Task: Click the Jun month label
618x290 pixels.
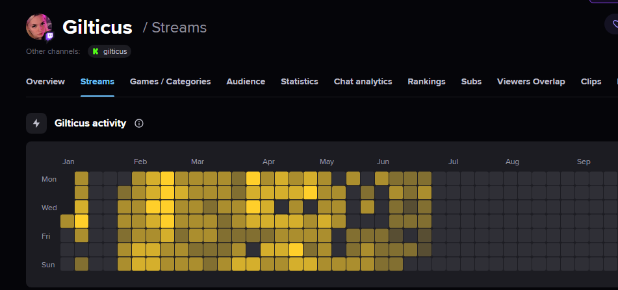Action: (383, 162)
